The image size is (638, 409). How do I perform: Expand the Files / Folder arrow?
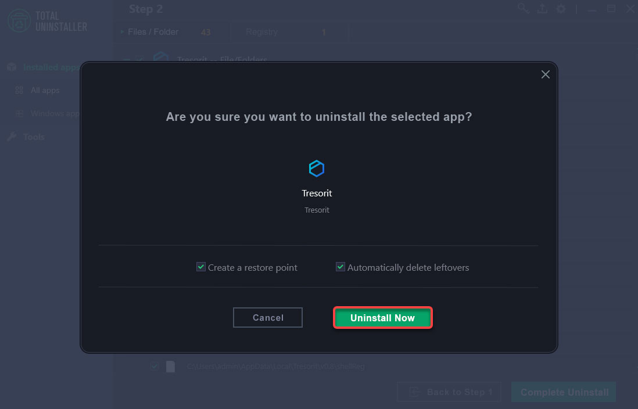[x=122, y=32]
